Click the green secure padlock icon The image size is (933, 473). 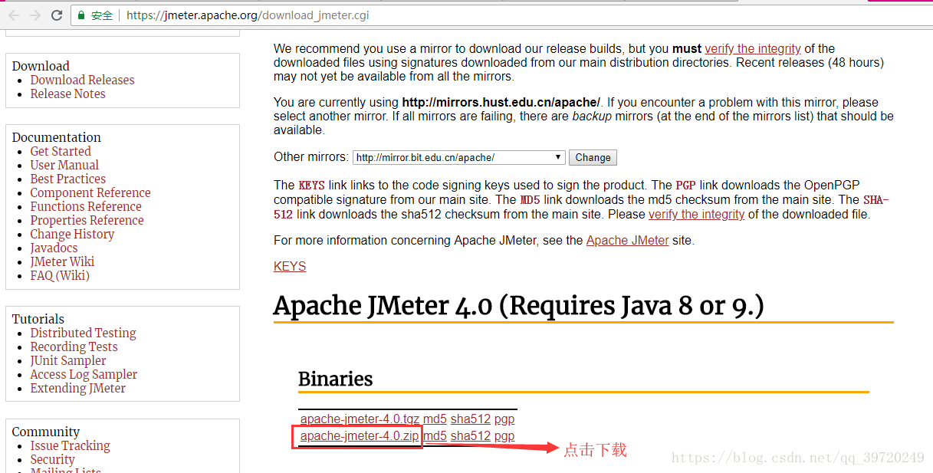(81, 15)
